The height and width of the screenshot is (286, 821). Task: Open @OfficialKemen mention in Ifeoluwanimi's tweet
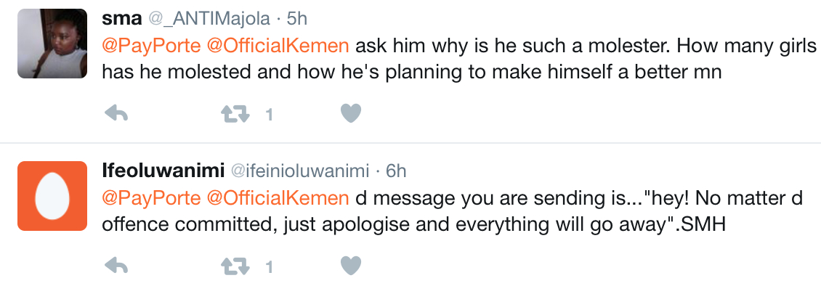pos(278,198)
